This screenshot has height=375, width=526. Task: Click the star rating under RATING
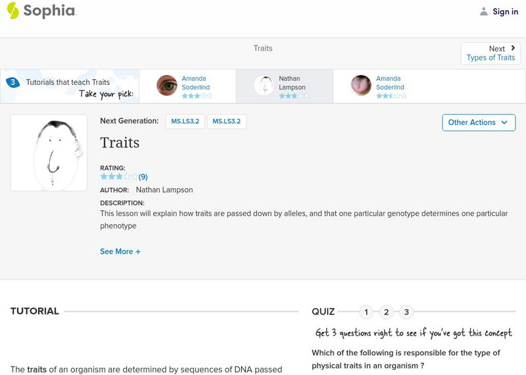click(119, 176)
